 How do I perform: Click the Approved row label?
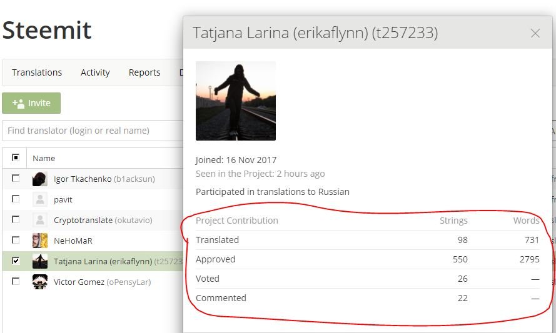[216, 260]
